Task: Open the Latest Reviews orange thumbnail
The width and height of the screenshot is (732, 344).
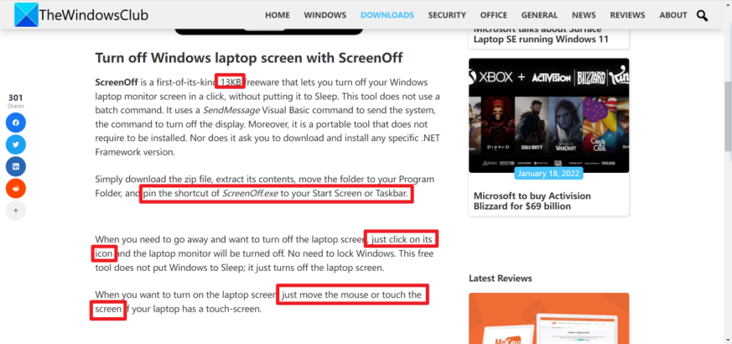Action: tap(548, 319)
